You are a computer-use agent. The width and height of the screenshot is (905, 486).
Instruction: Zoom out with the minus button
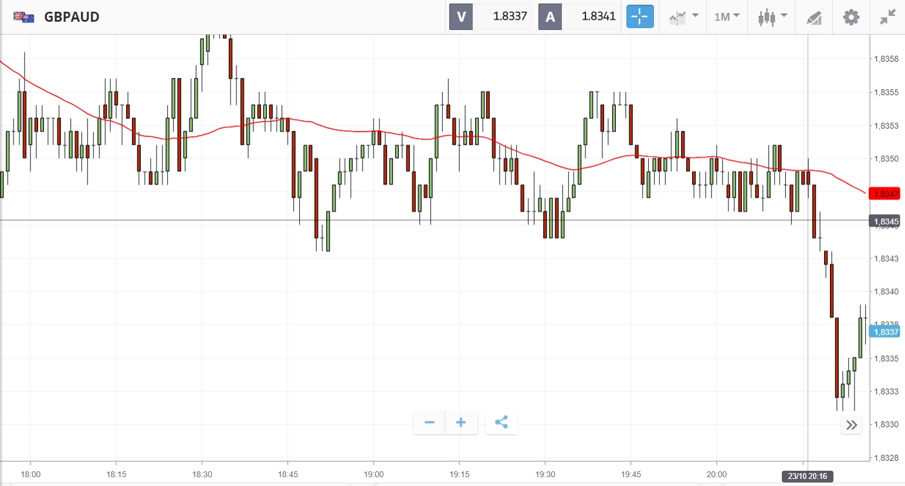pos(429,422)
